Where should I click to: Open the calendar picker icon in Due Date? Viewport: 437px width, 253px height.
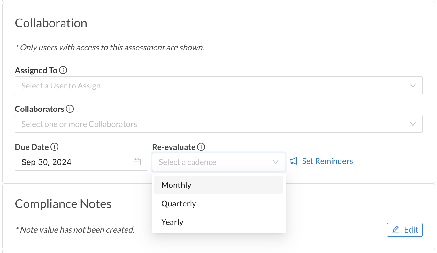click(x=137, y=162)
